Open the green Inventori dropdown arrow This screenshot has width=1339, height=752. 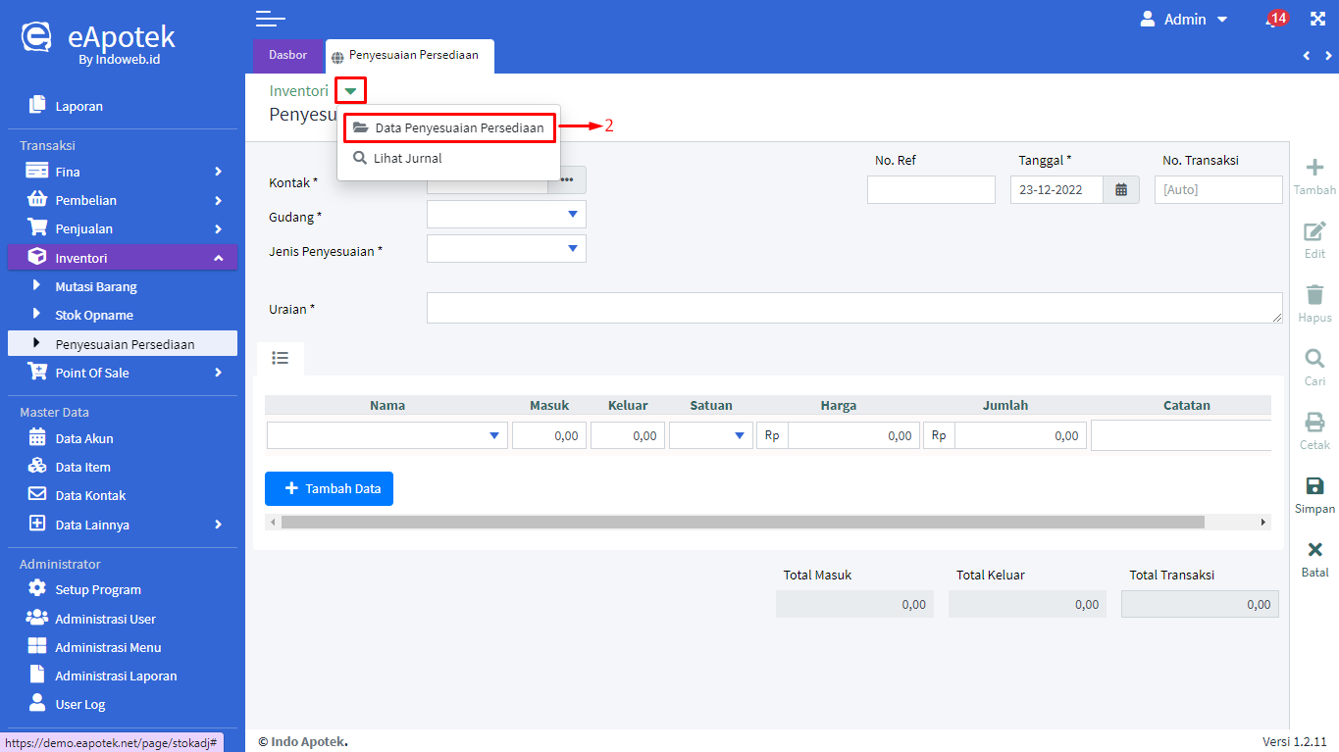[x=350, y=91]
